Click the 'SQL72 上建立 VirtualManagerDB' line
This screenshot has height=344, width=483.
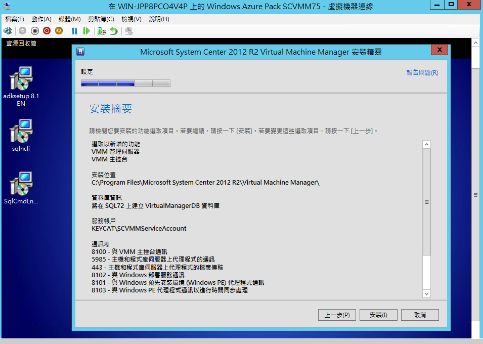tap(156, 205)
